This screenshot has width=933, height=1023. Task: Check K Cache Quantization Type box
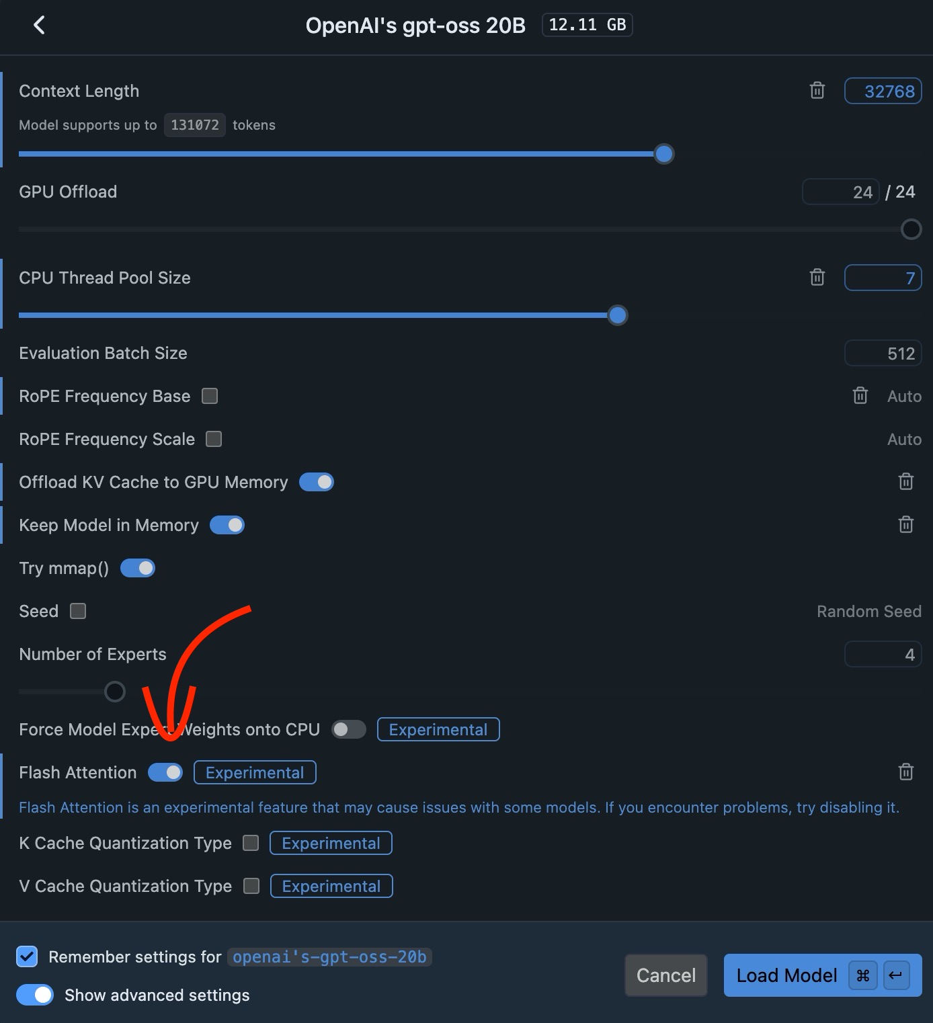coord(251,843)
